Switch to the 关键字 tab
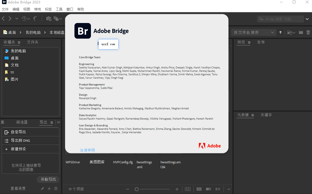This screenshot has height=194, width=312. (x=266, y=115)
